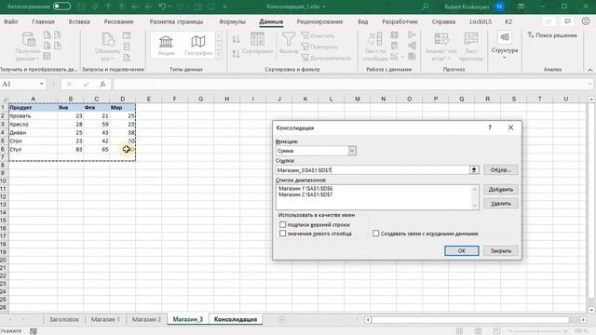The image size is (596, 335).
Task: Click the insert function fx icon
Action: [x=102, y=84]
